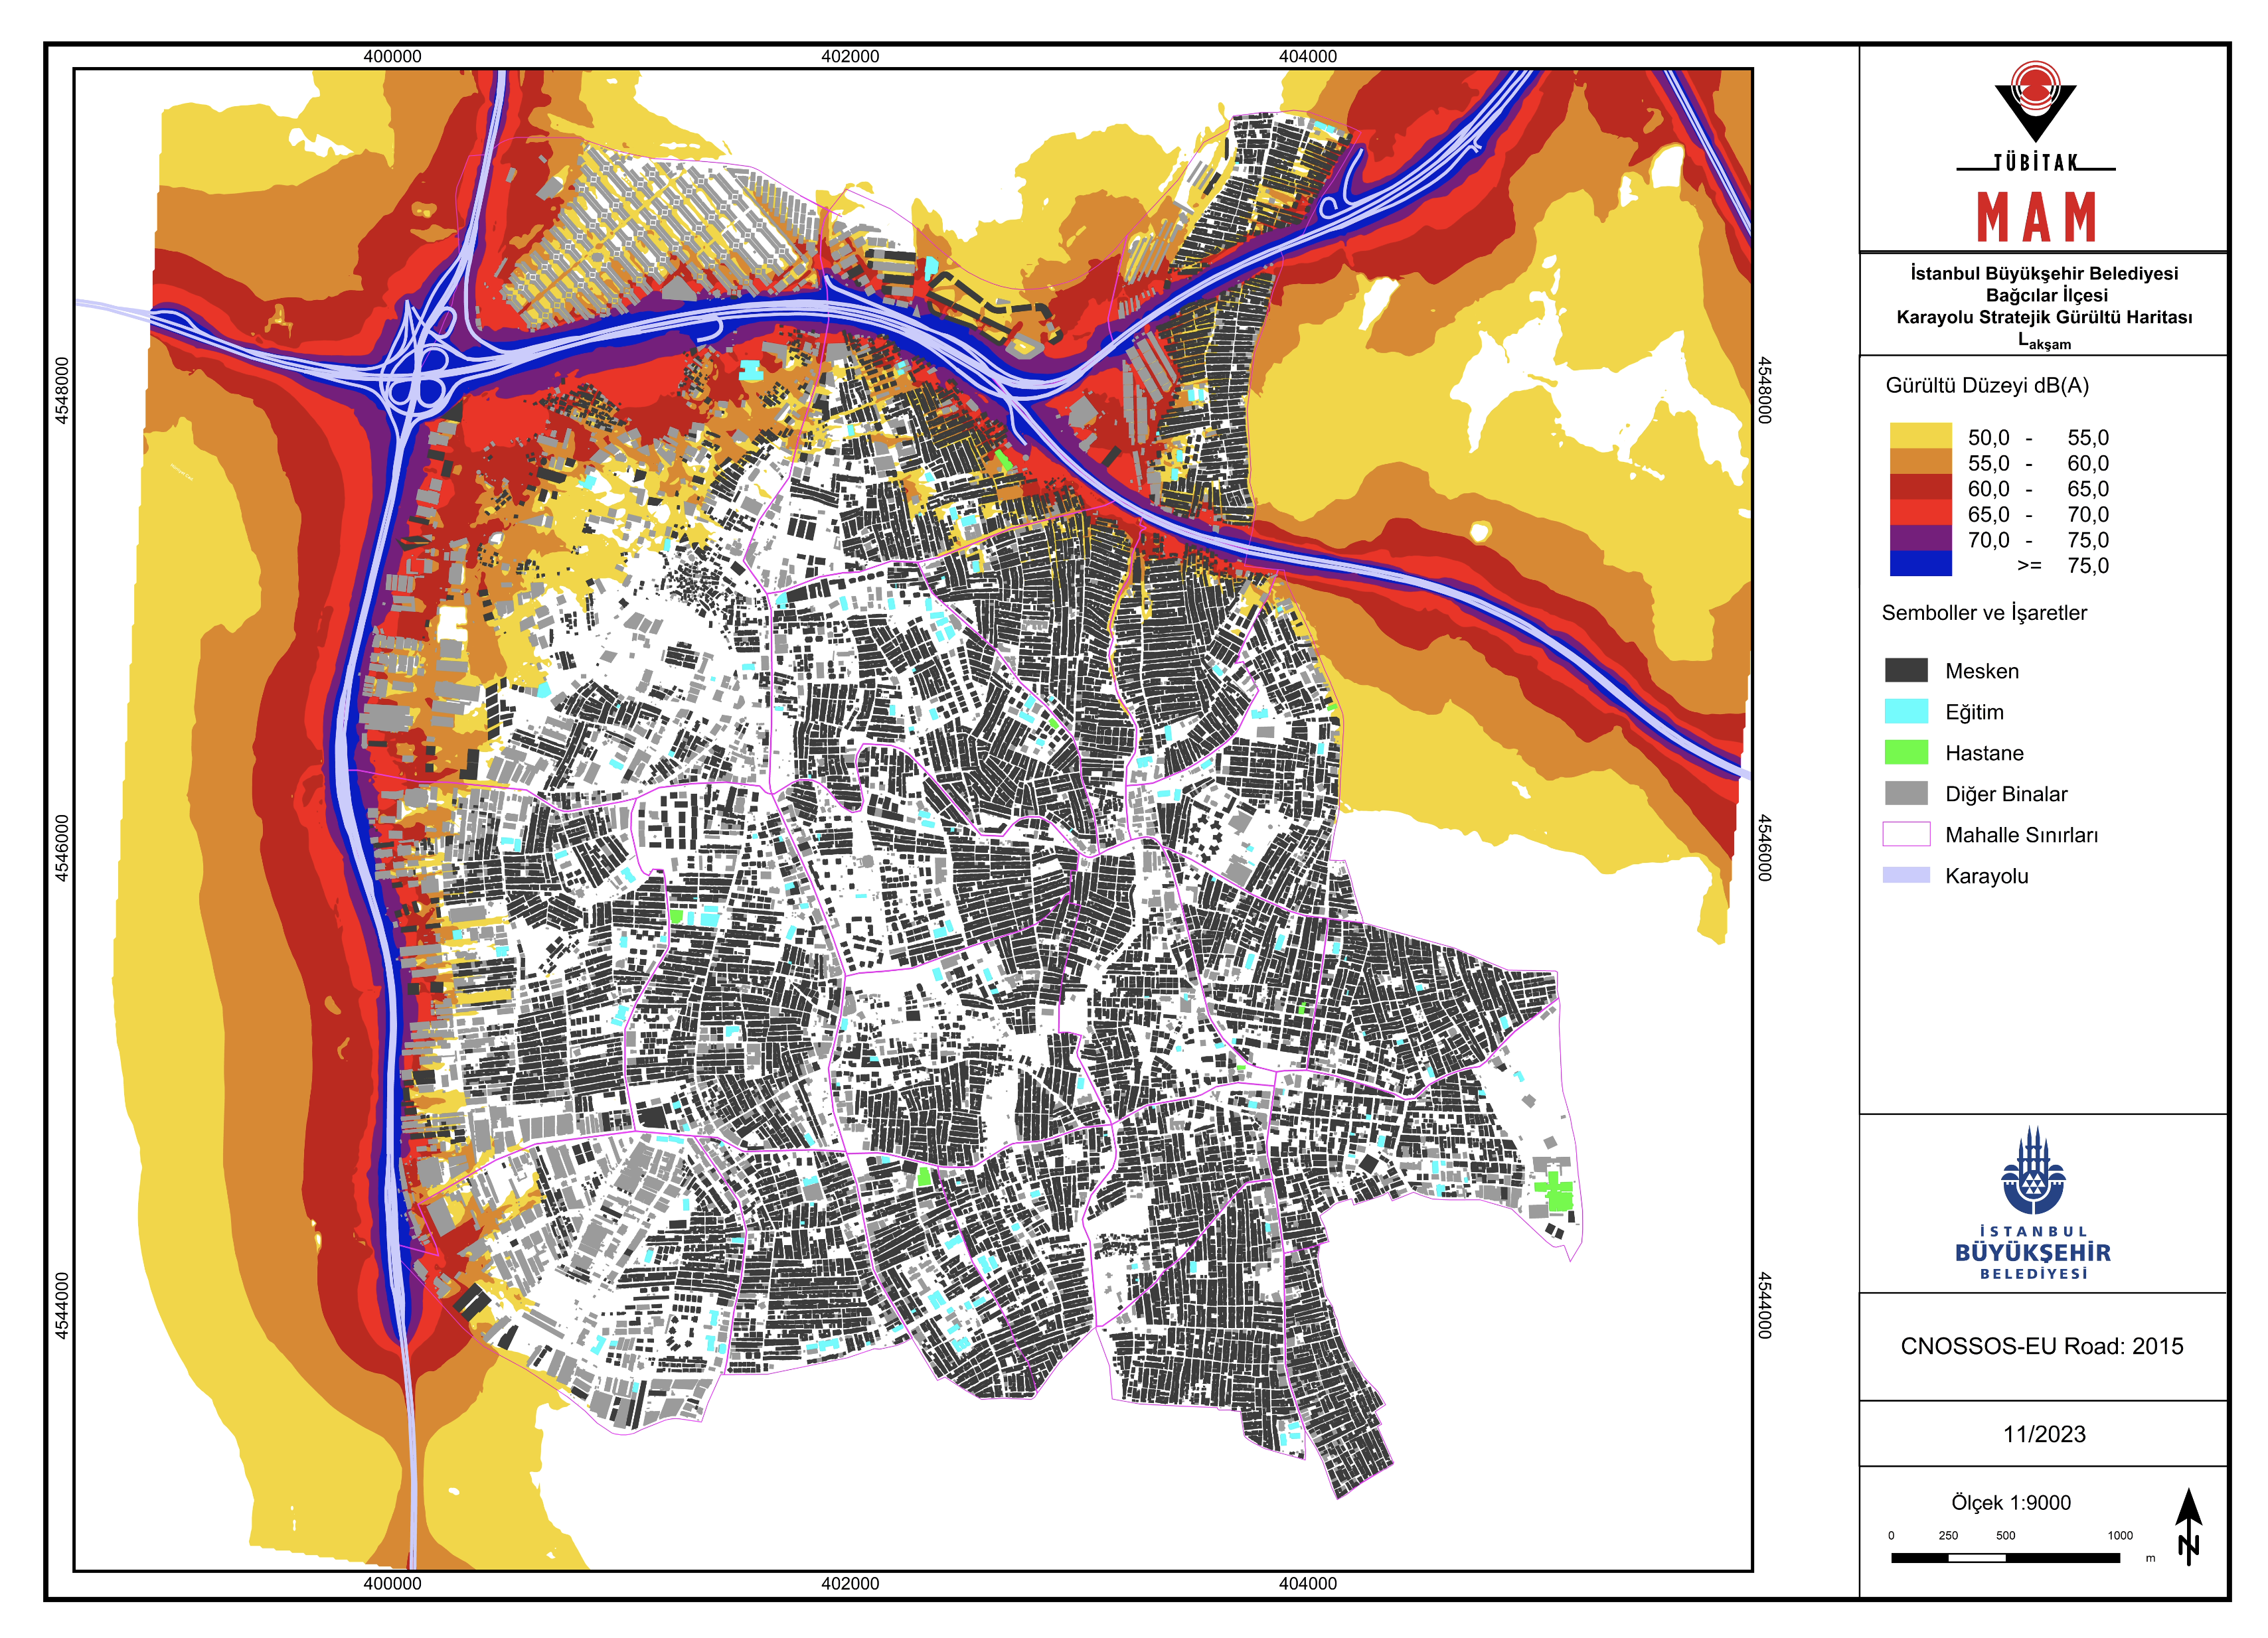Click the large green hospital complex on map

point(1554,1191)
